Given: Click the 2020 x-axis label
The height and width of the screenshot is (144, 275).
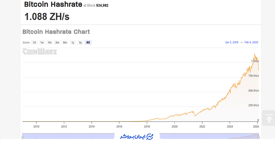Looking at the screenshot, I should [x=174, y=126].
